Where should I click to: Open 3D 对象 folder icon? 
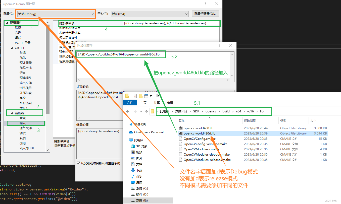[133, 146]
